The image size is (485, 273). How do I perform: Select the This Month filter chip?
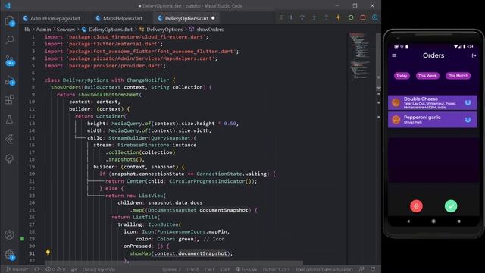coord(458,76)
